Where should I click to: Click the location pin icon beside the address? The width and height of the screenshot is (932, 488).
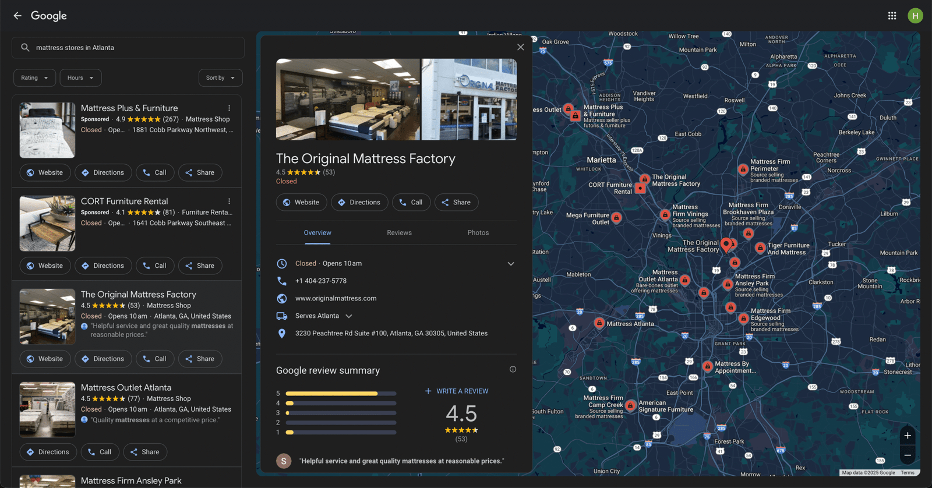click(282, 334)
